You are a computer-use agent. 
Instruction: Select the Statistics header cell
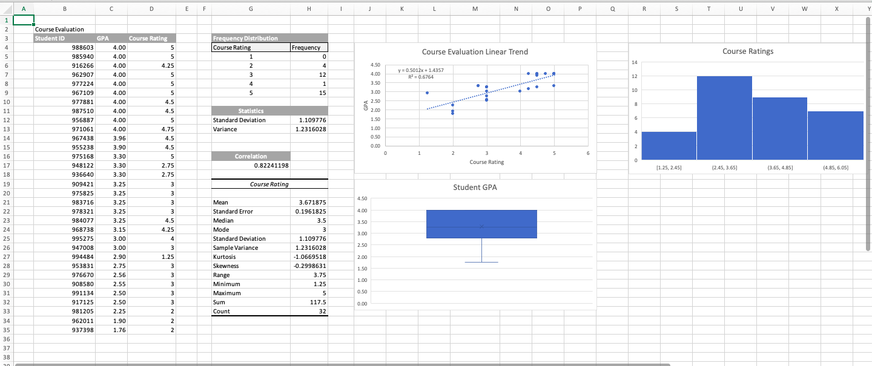[251, 110]
